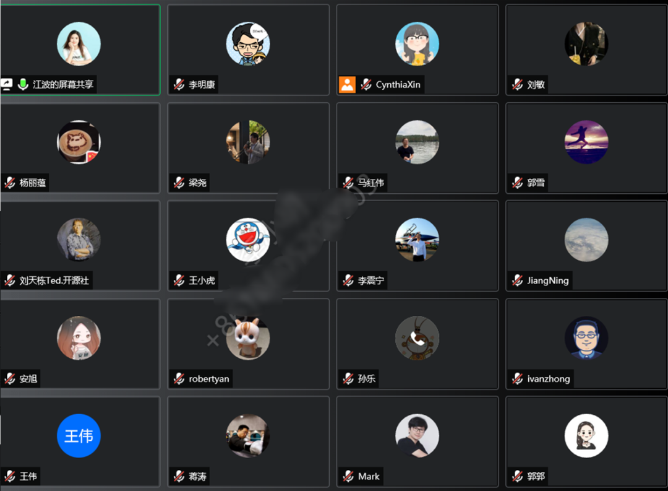
Task: Click the muted microphone icon beside Mark
Action: coord(348,476)
